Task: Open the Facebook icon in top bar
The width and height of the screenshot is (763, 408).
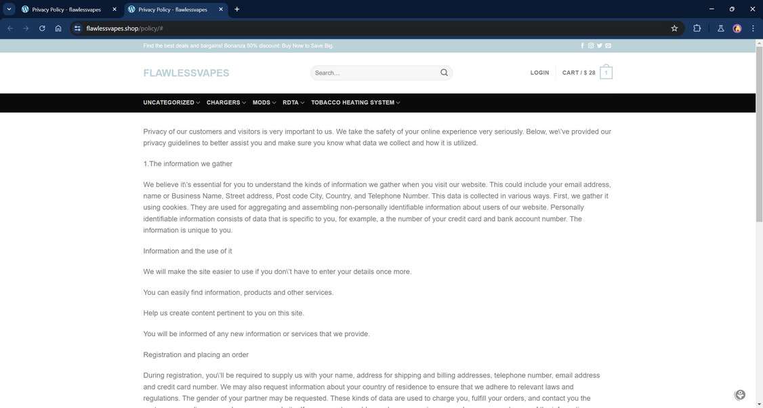Action: pos(583,46)
